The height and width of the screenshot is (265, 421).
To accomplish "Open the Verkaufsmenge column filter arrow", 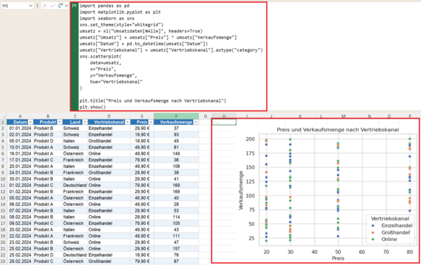I will 196,122.
